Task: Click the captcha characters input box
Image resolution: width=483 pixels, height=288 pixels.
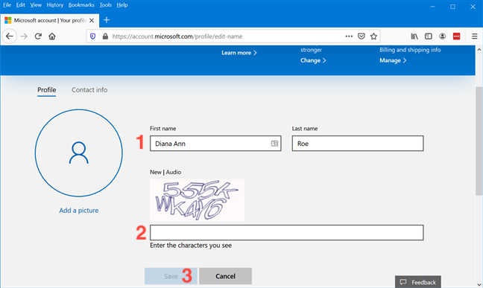Action: (x=286, y=232)
